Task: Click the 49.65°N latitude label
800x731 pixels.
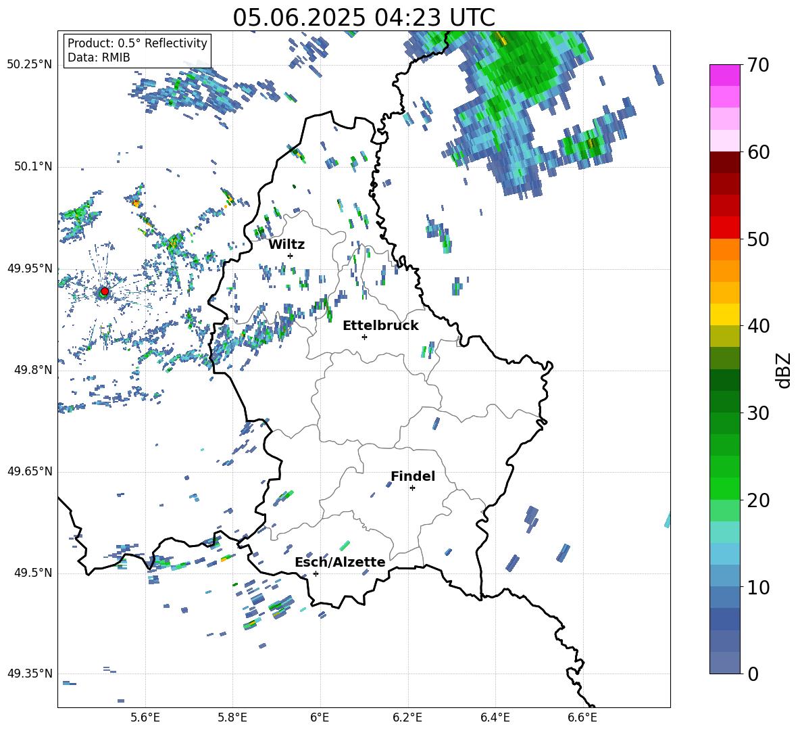Action: pyautogui.click(x=30, y=471)
